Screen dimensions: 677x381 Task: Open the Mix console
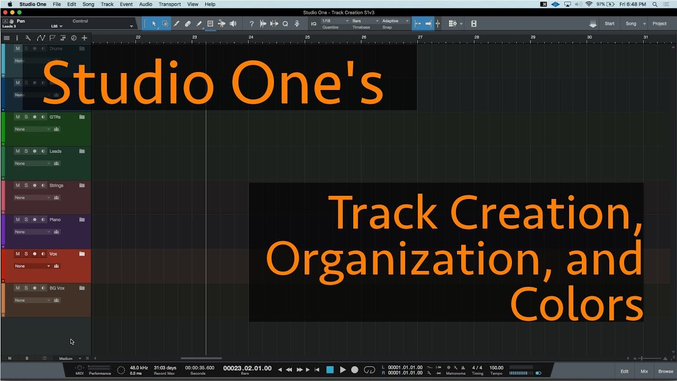[644, 371]
